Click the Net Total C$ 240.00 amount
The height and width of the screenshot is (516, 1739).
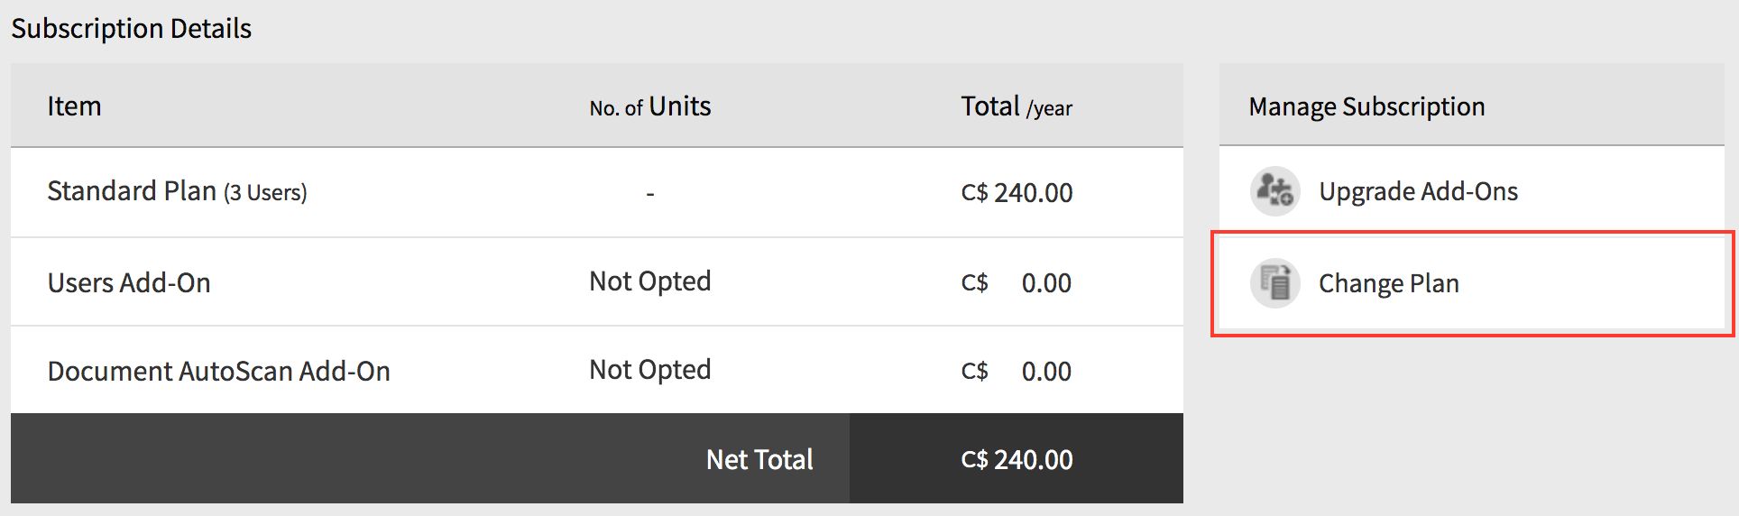1017,459
